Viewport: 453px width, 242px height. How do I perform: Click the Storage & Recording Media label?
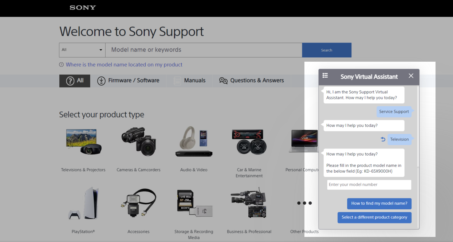pos(194,234)
